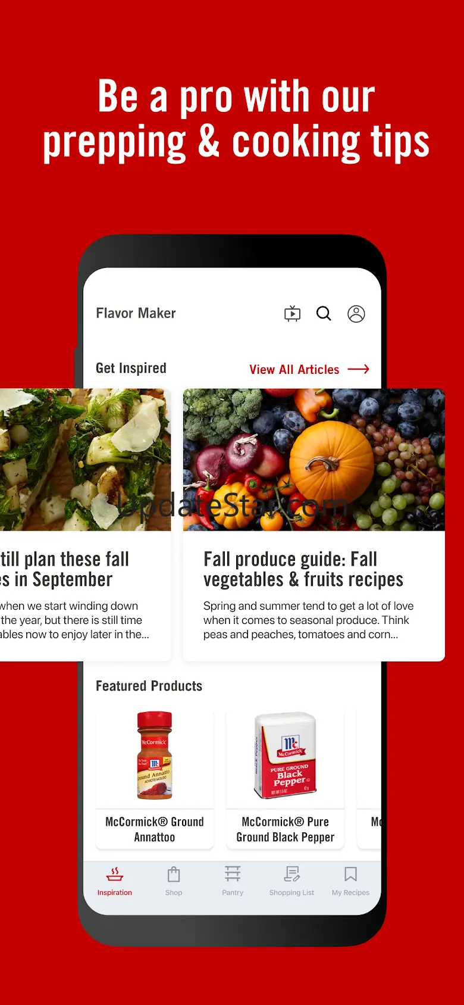Image resolution: width=464 pixels, height=1005 pixels.
Task: Open the salad flatbread article photo
Action: coord(85,460)
